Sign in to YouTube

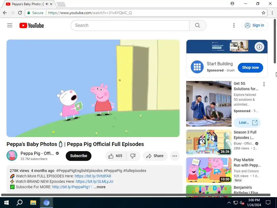click(255, 25)
